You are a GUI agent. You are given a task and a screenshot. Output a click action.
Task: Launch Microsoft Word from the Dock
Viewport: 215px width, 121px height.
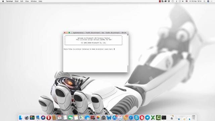pos(109,118)
